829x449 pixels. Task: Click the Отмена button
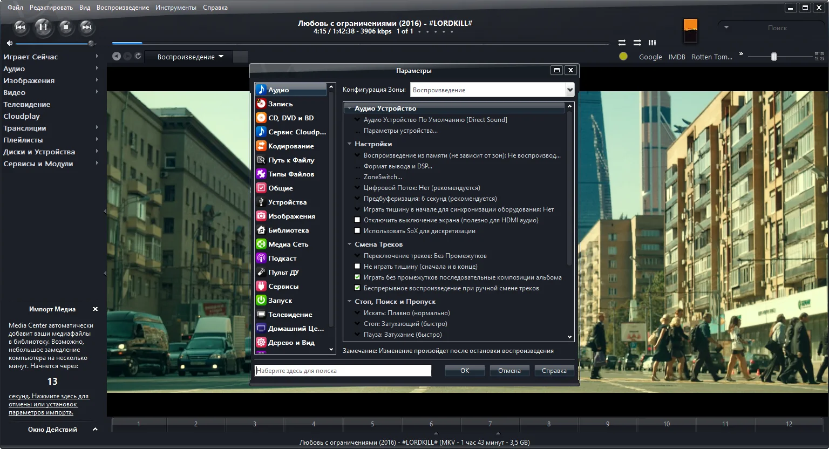(509, 371)
